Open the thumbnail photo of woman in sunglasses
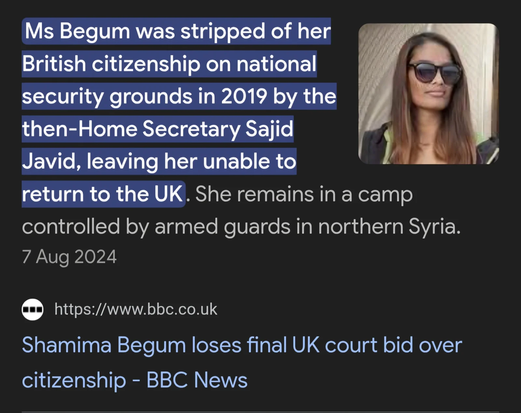521x413 pixels. [x=428, y=94]
